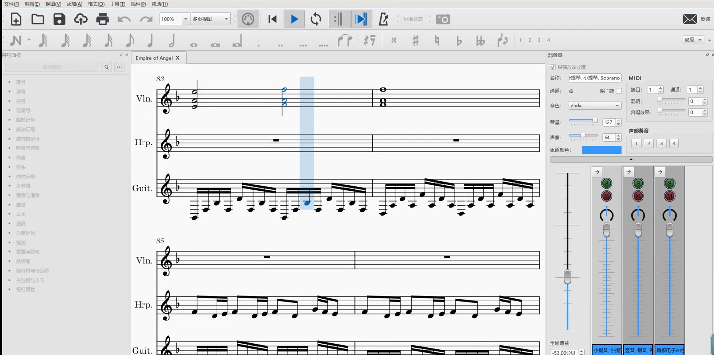Open the Viola sound dropdown

[595, 106]
